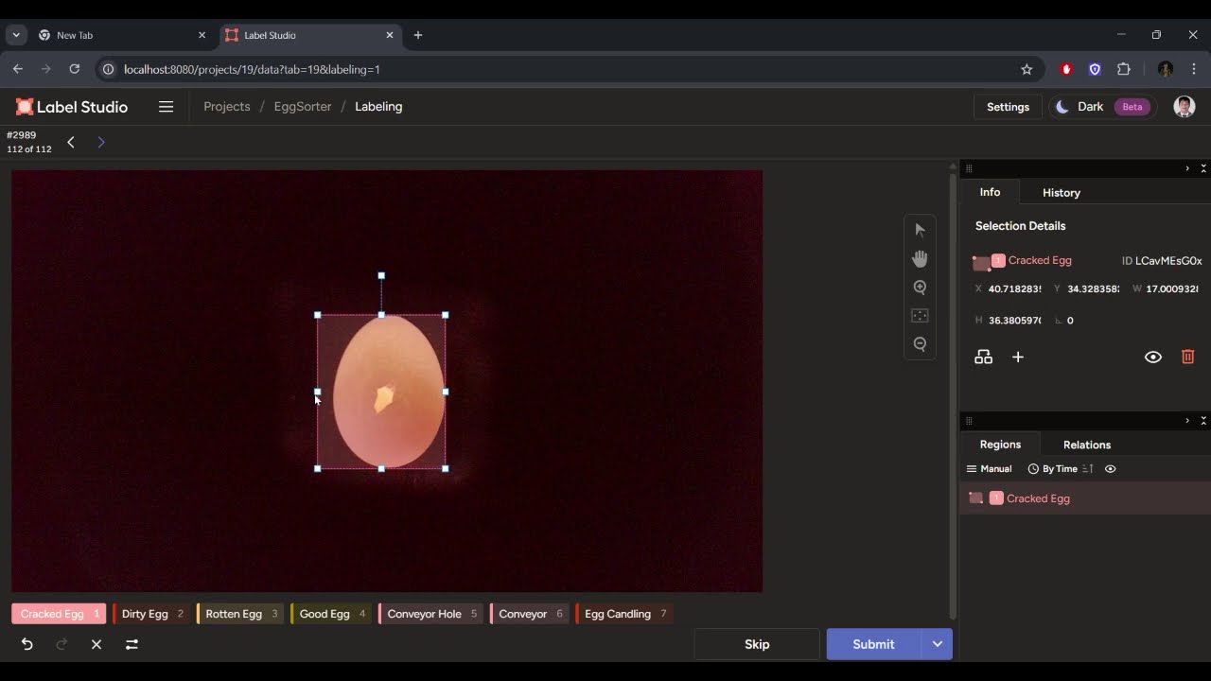
Task: Submit the annotation
Action: tap(873, 644)
